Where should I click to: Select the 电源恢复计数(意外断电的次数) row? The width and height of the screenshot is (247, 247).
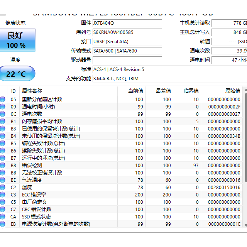[x=121, y=224]
